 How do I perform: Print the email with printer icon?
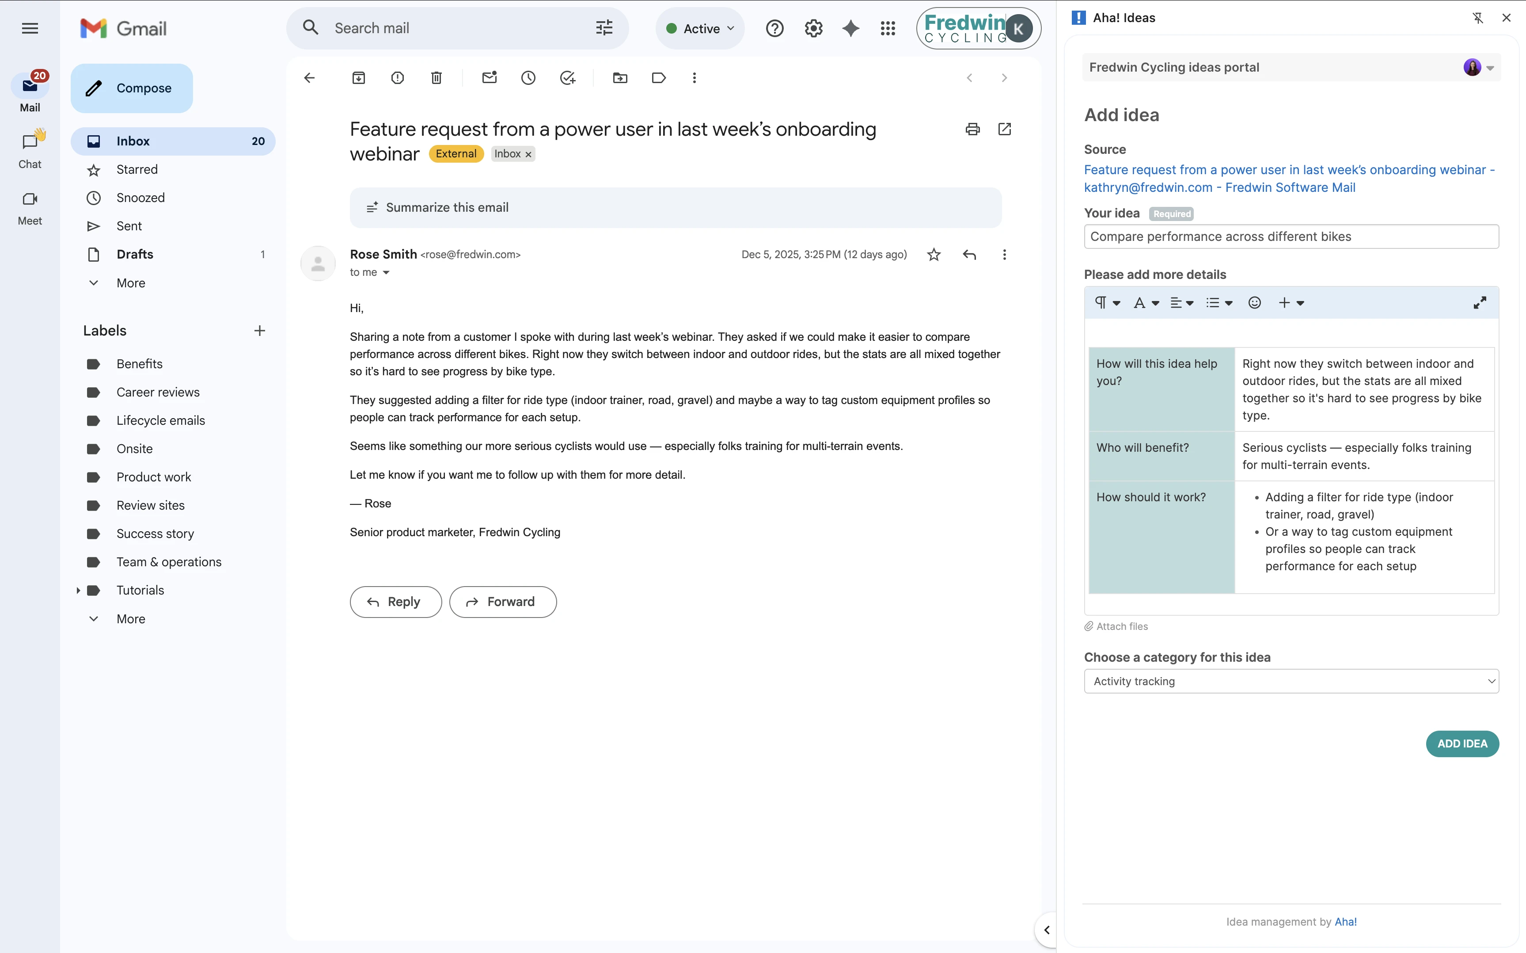coord(972,129)
